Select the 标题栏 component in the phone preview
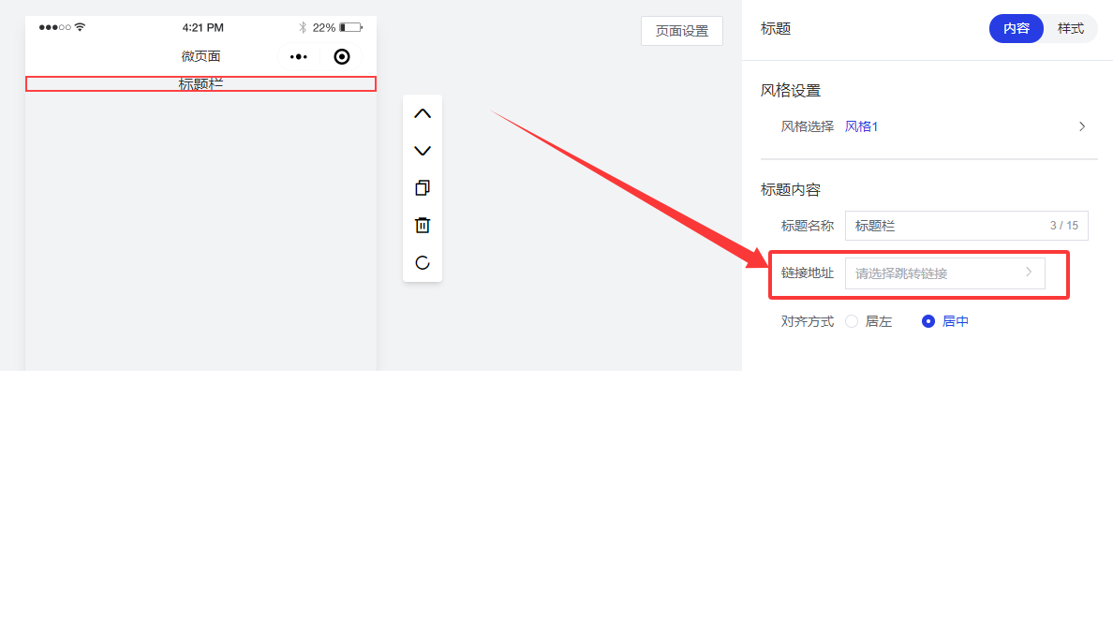 200,84
